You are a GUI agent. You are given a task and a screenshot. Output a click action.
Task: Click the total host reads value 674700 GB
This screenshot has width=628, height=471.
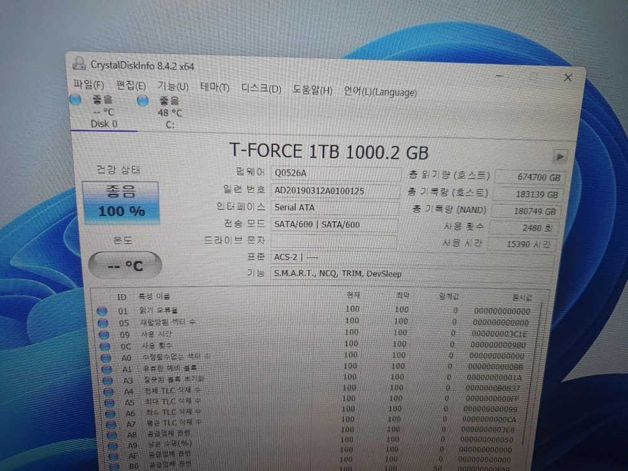pos(530,177)
